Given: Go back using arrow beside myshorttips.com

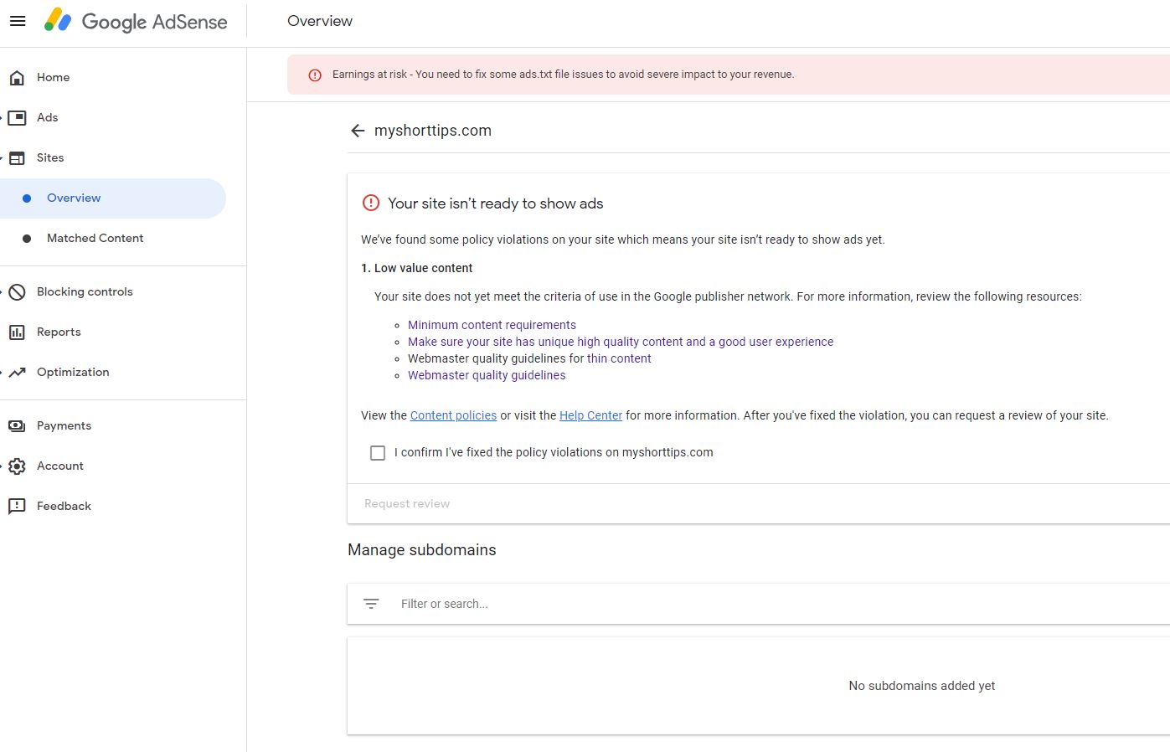Looking at the screenshot, I should (x=358, y=131).
